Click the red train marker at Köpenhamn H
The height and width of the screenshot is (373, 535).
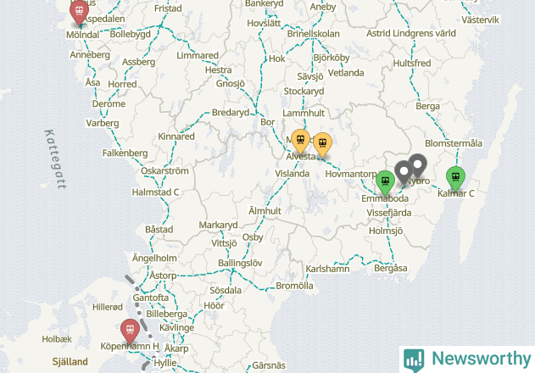click(x=130, y=331)
